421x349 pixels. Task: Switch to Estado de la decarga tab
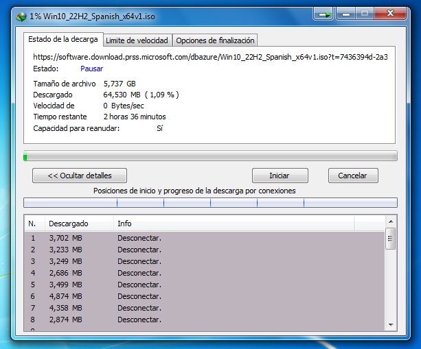pos(63,39)
